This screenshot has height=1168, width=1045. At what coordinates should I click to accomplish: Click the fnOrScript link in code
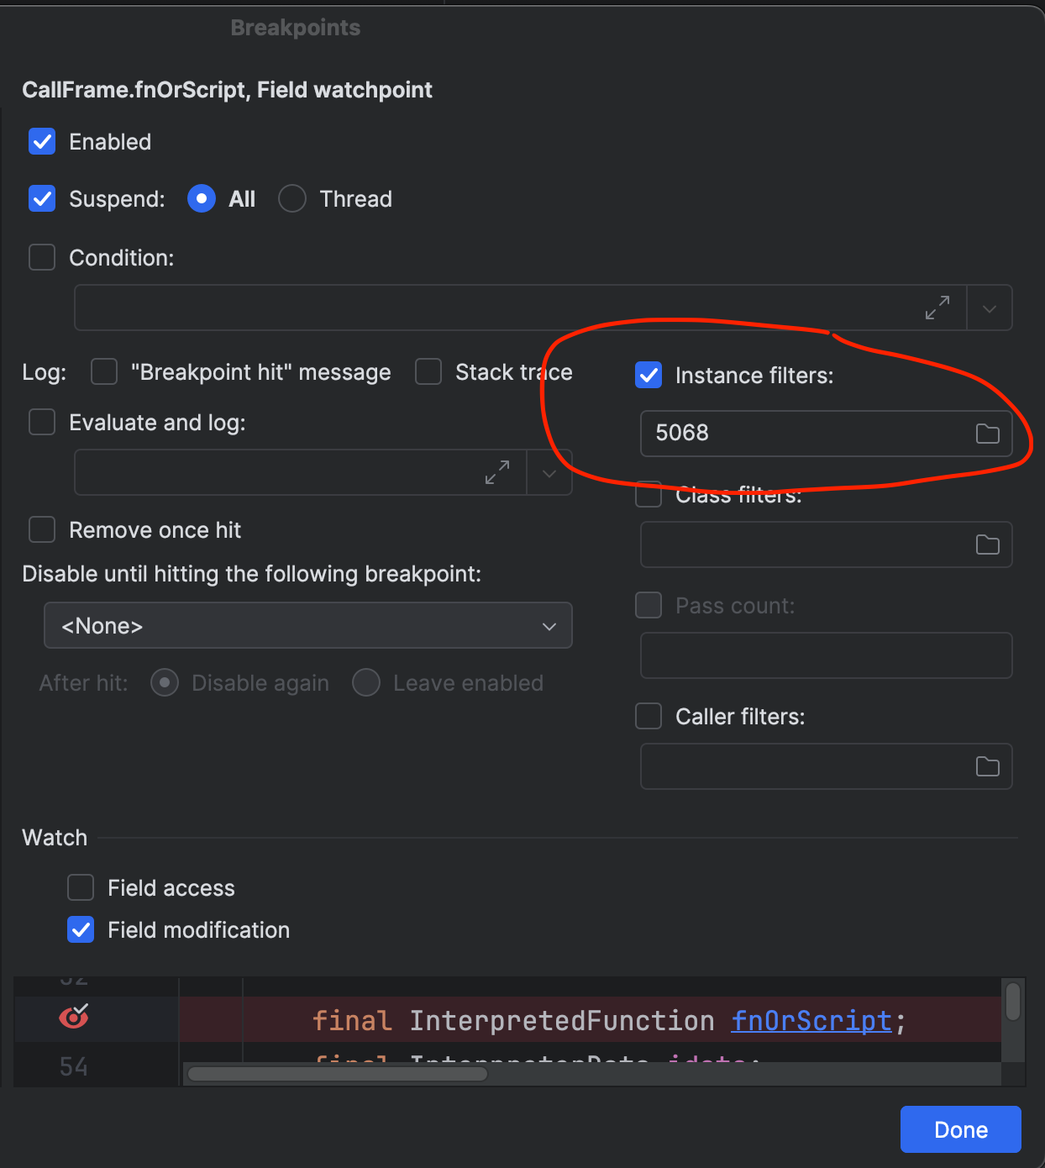point(811,1021)
